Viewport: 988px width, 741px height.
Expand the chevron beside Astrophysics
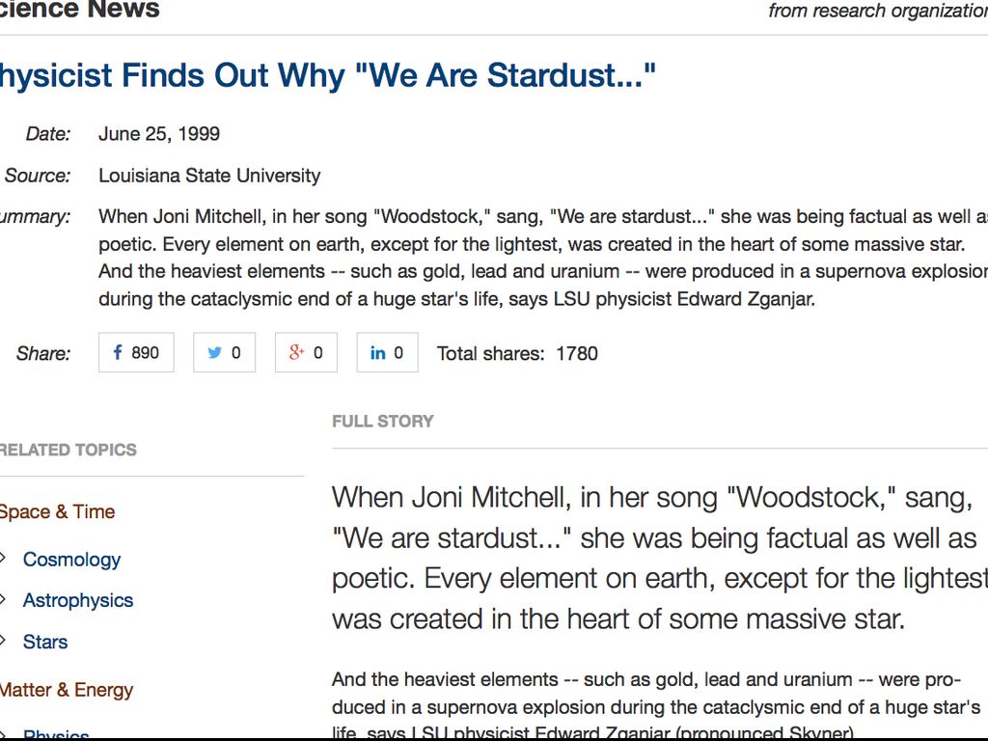click(x=4, y=599)
